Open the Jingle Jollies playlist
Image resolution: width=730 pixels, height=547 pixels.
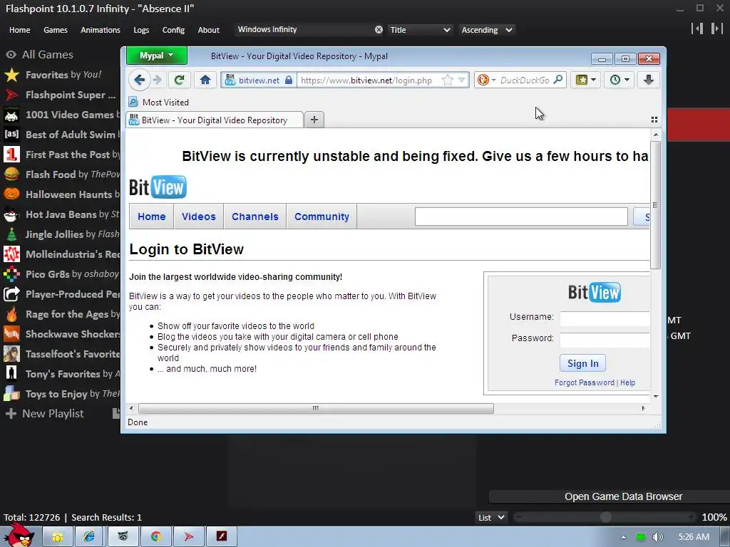click(61, 234)
